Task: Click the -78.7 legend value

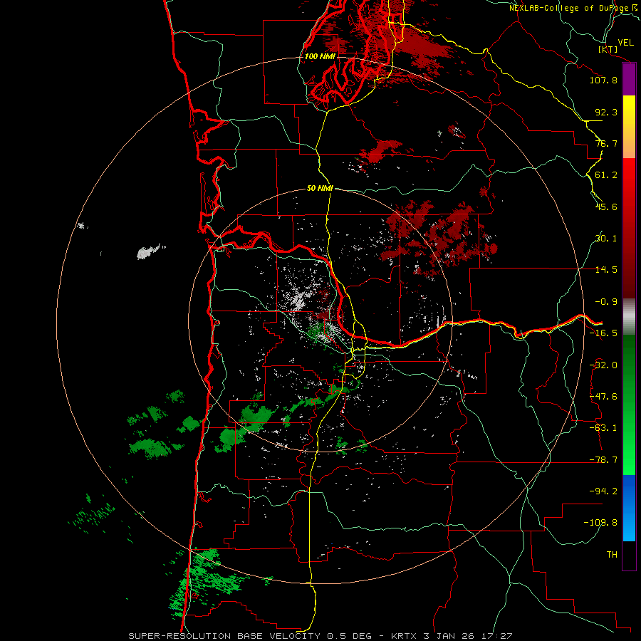Action: 603,460
